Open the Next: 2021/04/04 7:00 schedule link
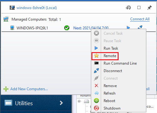 coord(91,28)
